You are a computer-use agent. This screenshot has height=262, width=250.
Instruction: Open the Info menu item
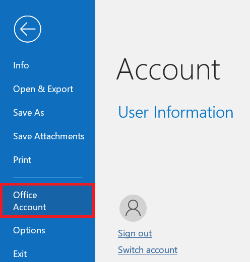click(21, 65)
